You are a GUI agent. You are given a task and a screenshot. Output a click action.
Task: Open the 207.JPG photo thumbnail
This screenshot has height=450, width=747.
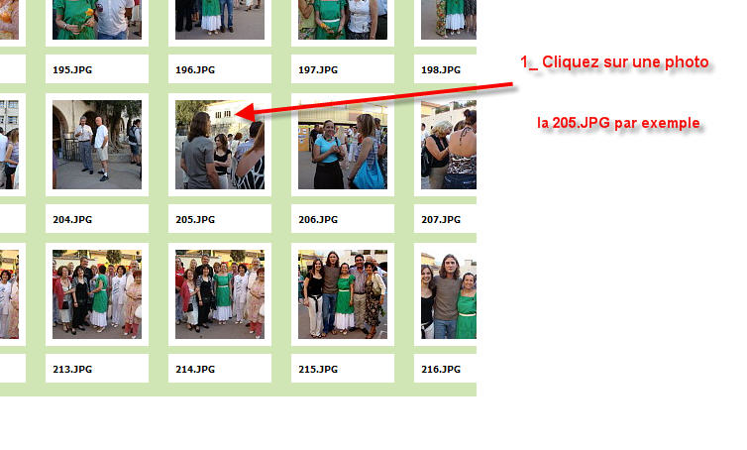click(x=449, y=145)
